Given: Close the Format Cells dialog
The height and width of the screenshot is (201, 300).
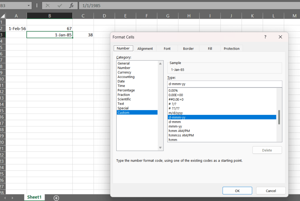Looking at the screenshot, I should point(280,37).
